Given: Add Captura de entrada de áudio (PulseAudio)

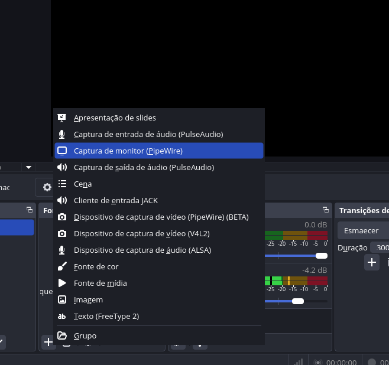Looking at the screenshot, I should tap(159, 134).
